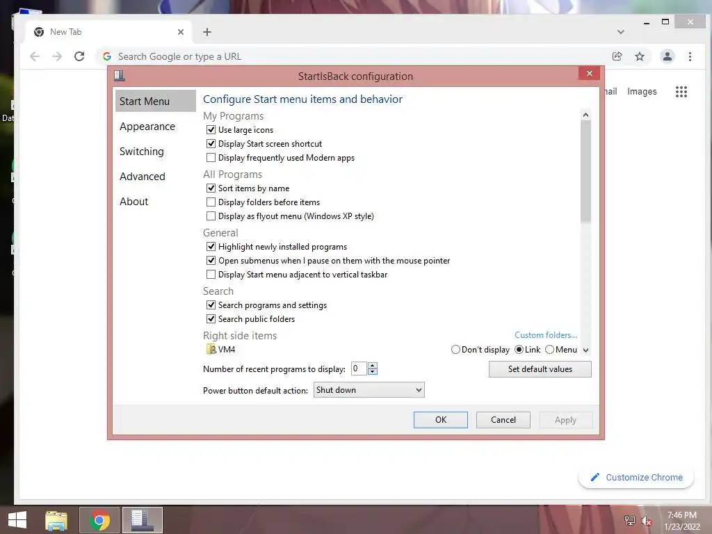This screenshot has width=712, height=534.
Task: Open the Chrome profile avatar
Action: click(x=667, y=56)
